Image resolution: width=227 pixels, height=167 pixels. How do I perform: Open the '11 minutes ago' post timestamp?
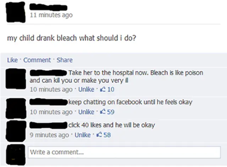(x=51, y=15)
